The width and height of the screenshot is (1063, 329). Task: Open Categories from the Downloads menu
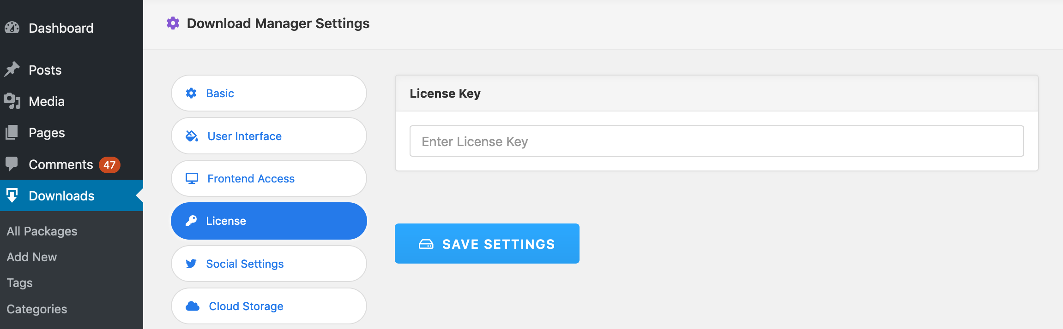(36, 308)
